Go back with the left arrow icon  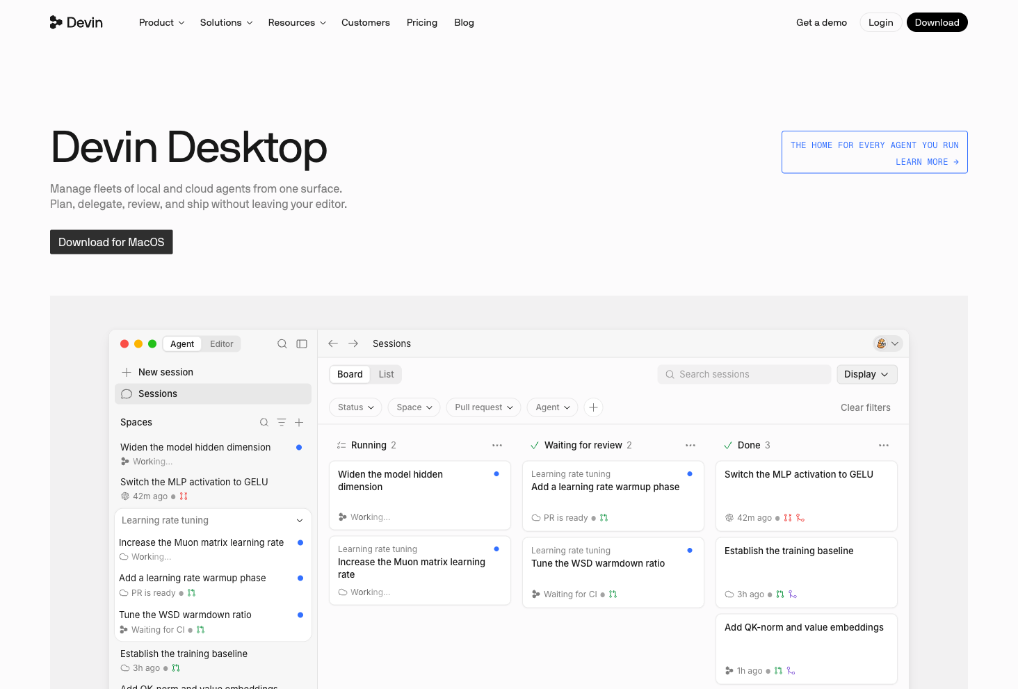pyautogui.click(x=333, y=343)
